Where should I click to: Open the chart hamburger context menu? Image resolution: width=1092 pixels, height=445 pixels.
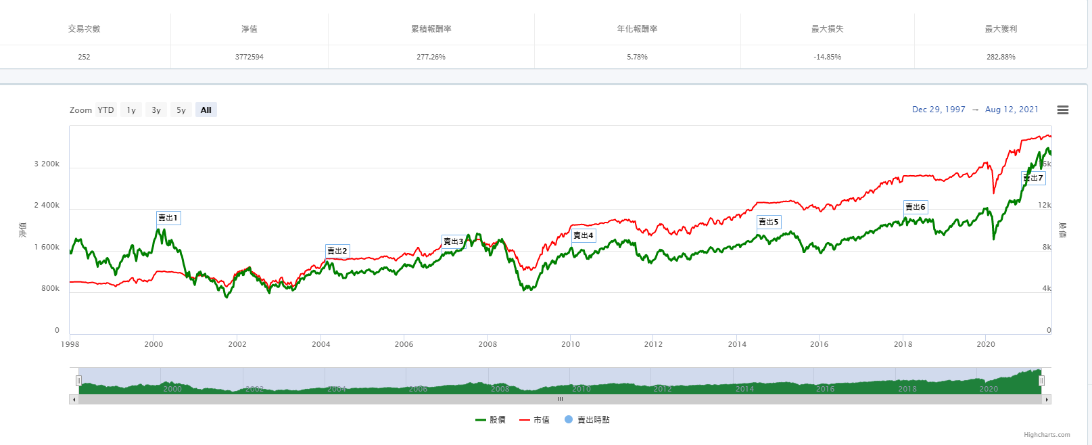[1062, 110]
